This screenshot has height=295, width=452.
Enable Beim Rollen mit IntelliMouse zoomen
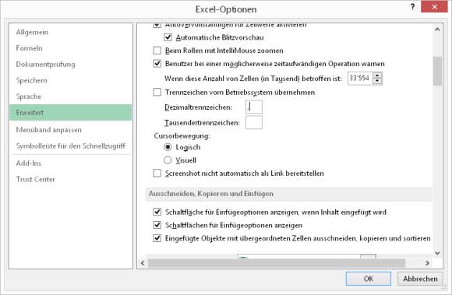(157, 51)
